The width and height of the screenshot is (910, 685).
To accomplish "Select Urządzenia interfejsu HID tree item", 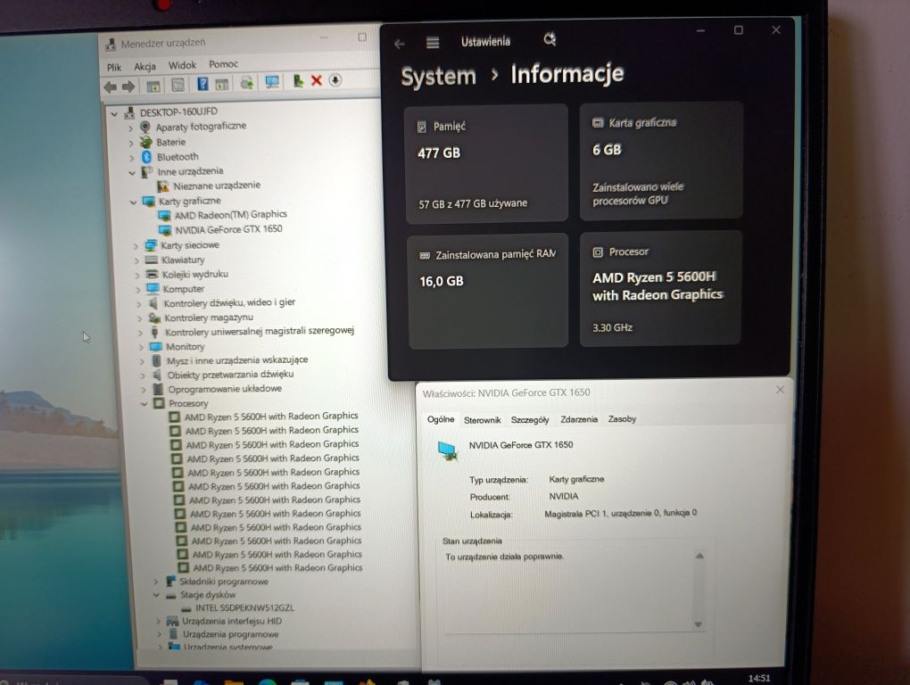I will point(232,621).
